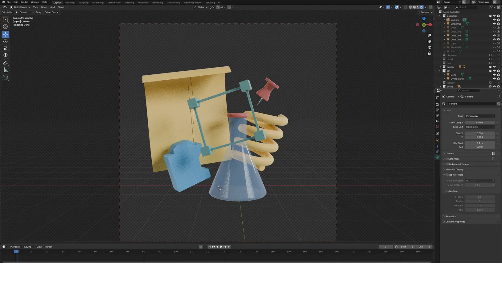The height and width of the screenshot is (305, 502).
Task: Select the Move tool in the toolbar
Action: tap(6, 34)
